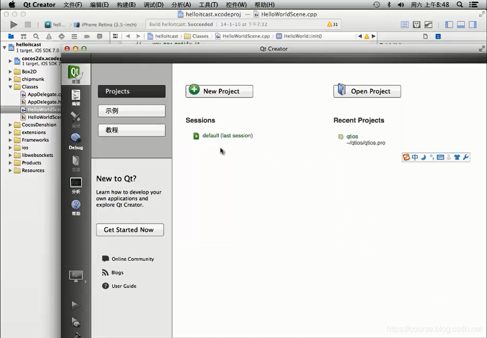
Task: Open the 编辑(E) menu
Action: [99, 4]
